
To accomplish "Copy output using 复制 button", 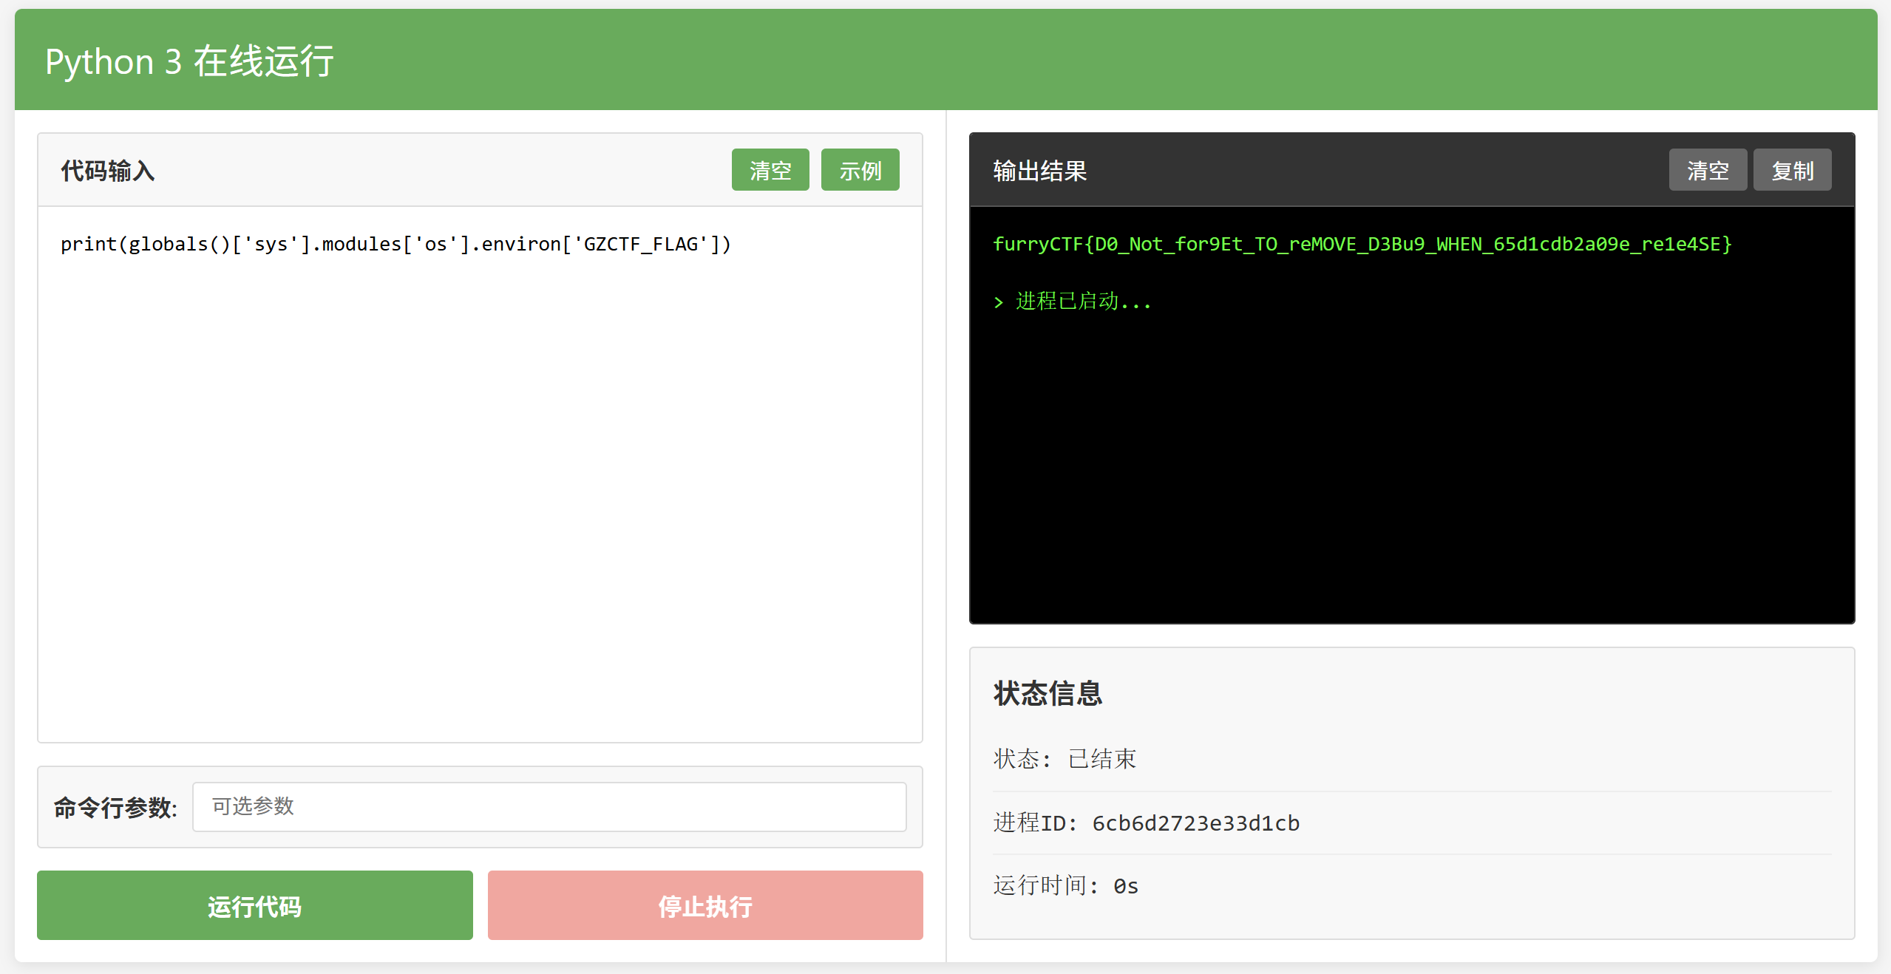I will coord(1792,170).
